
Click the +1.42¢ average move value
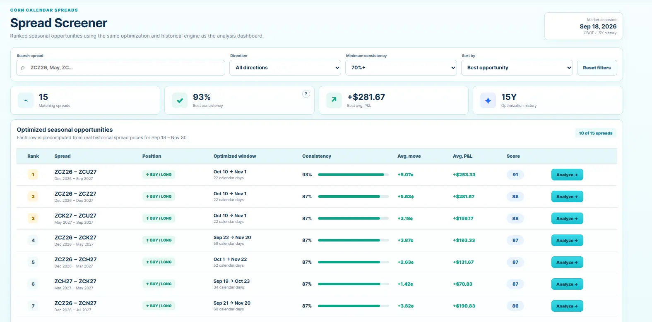pos(405,284)
